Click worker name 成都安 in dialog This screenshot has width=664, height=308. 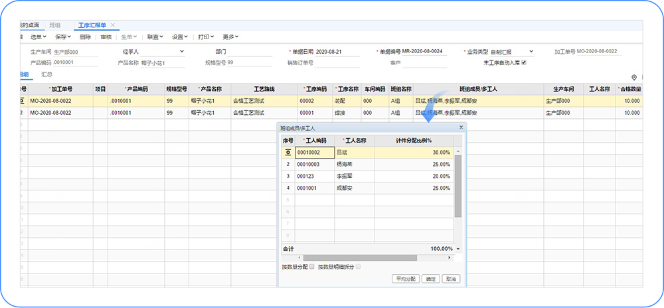(x=355, y=188)
